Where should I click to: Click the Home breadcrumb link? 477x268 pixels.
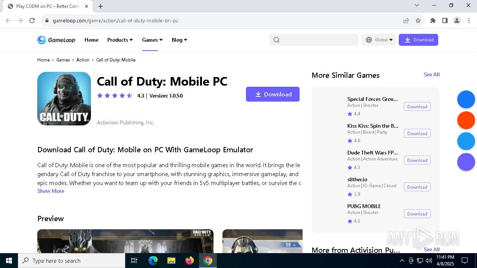(x=43, y=60)
